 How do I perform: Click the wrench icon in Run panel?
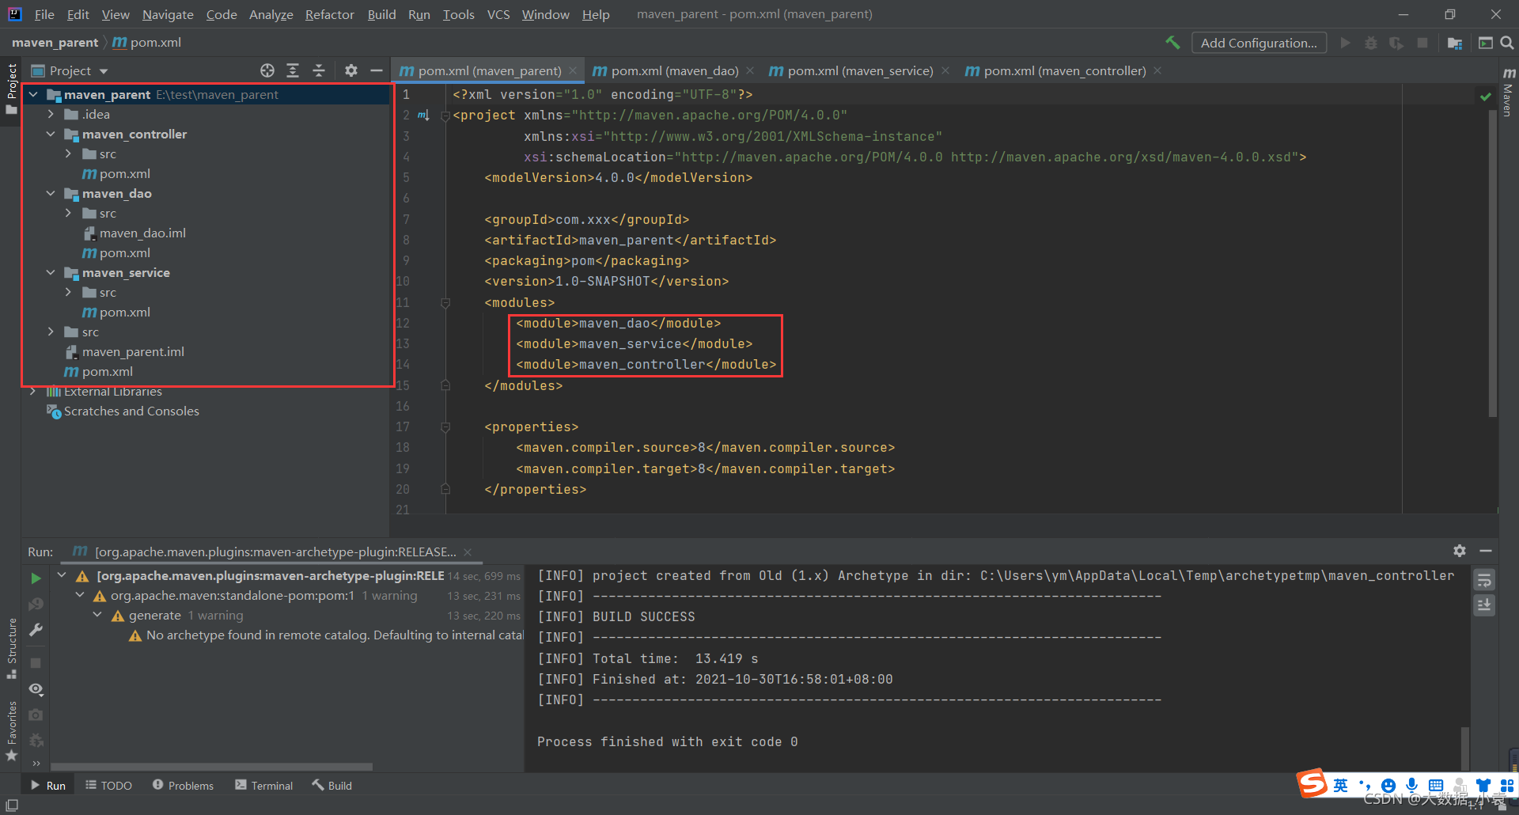[x=36, y=630]
